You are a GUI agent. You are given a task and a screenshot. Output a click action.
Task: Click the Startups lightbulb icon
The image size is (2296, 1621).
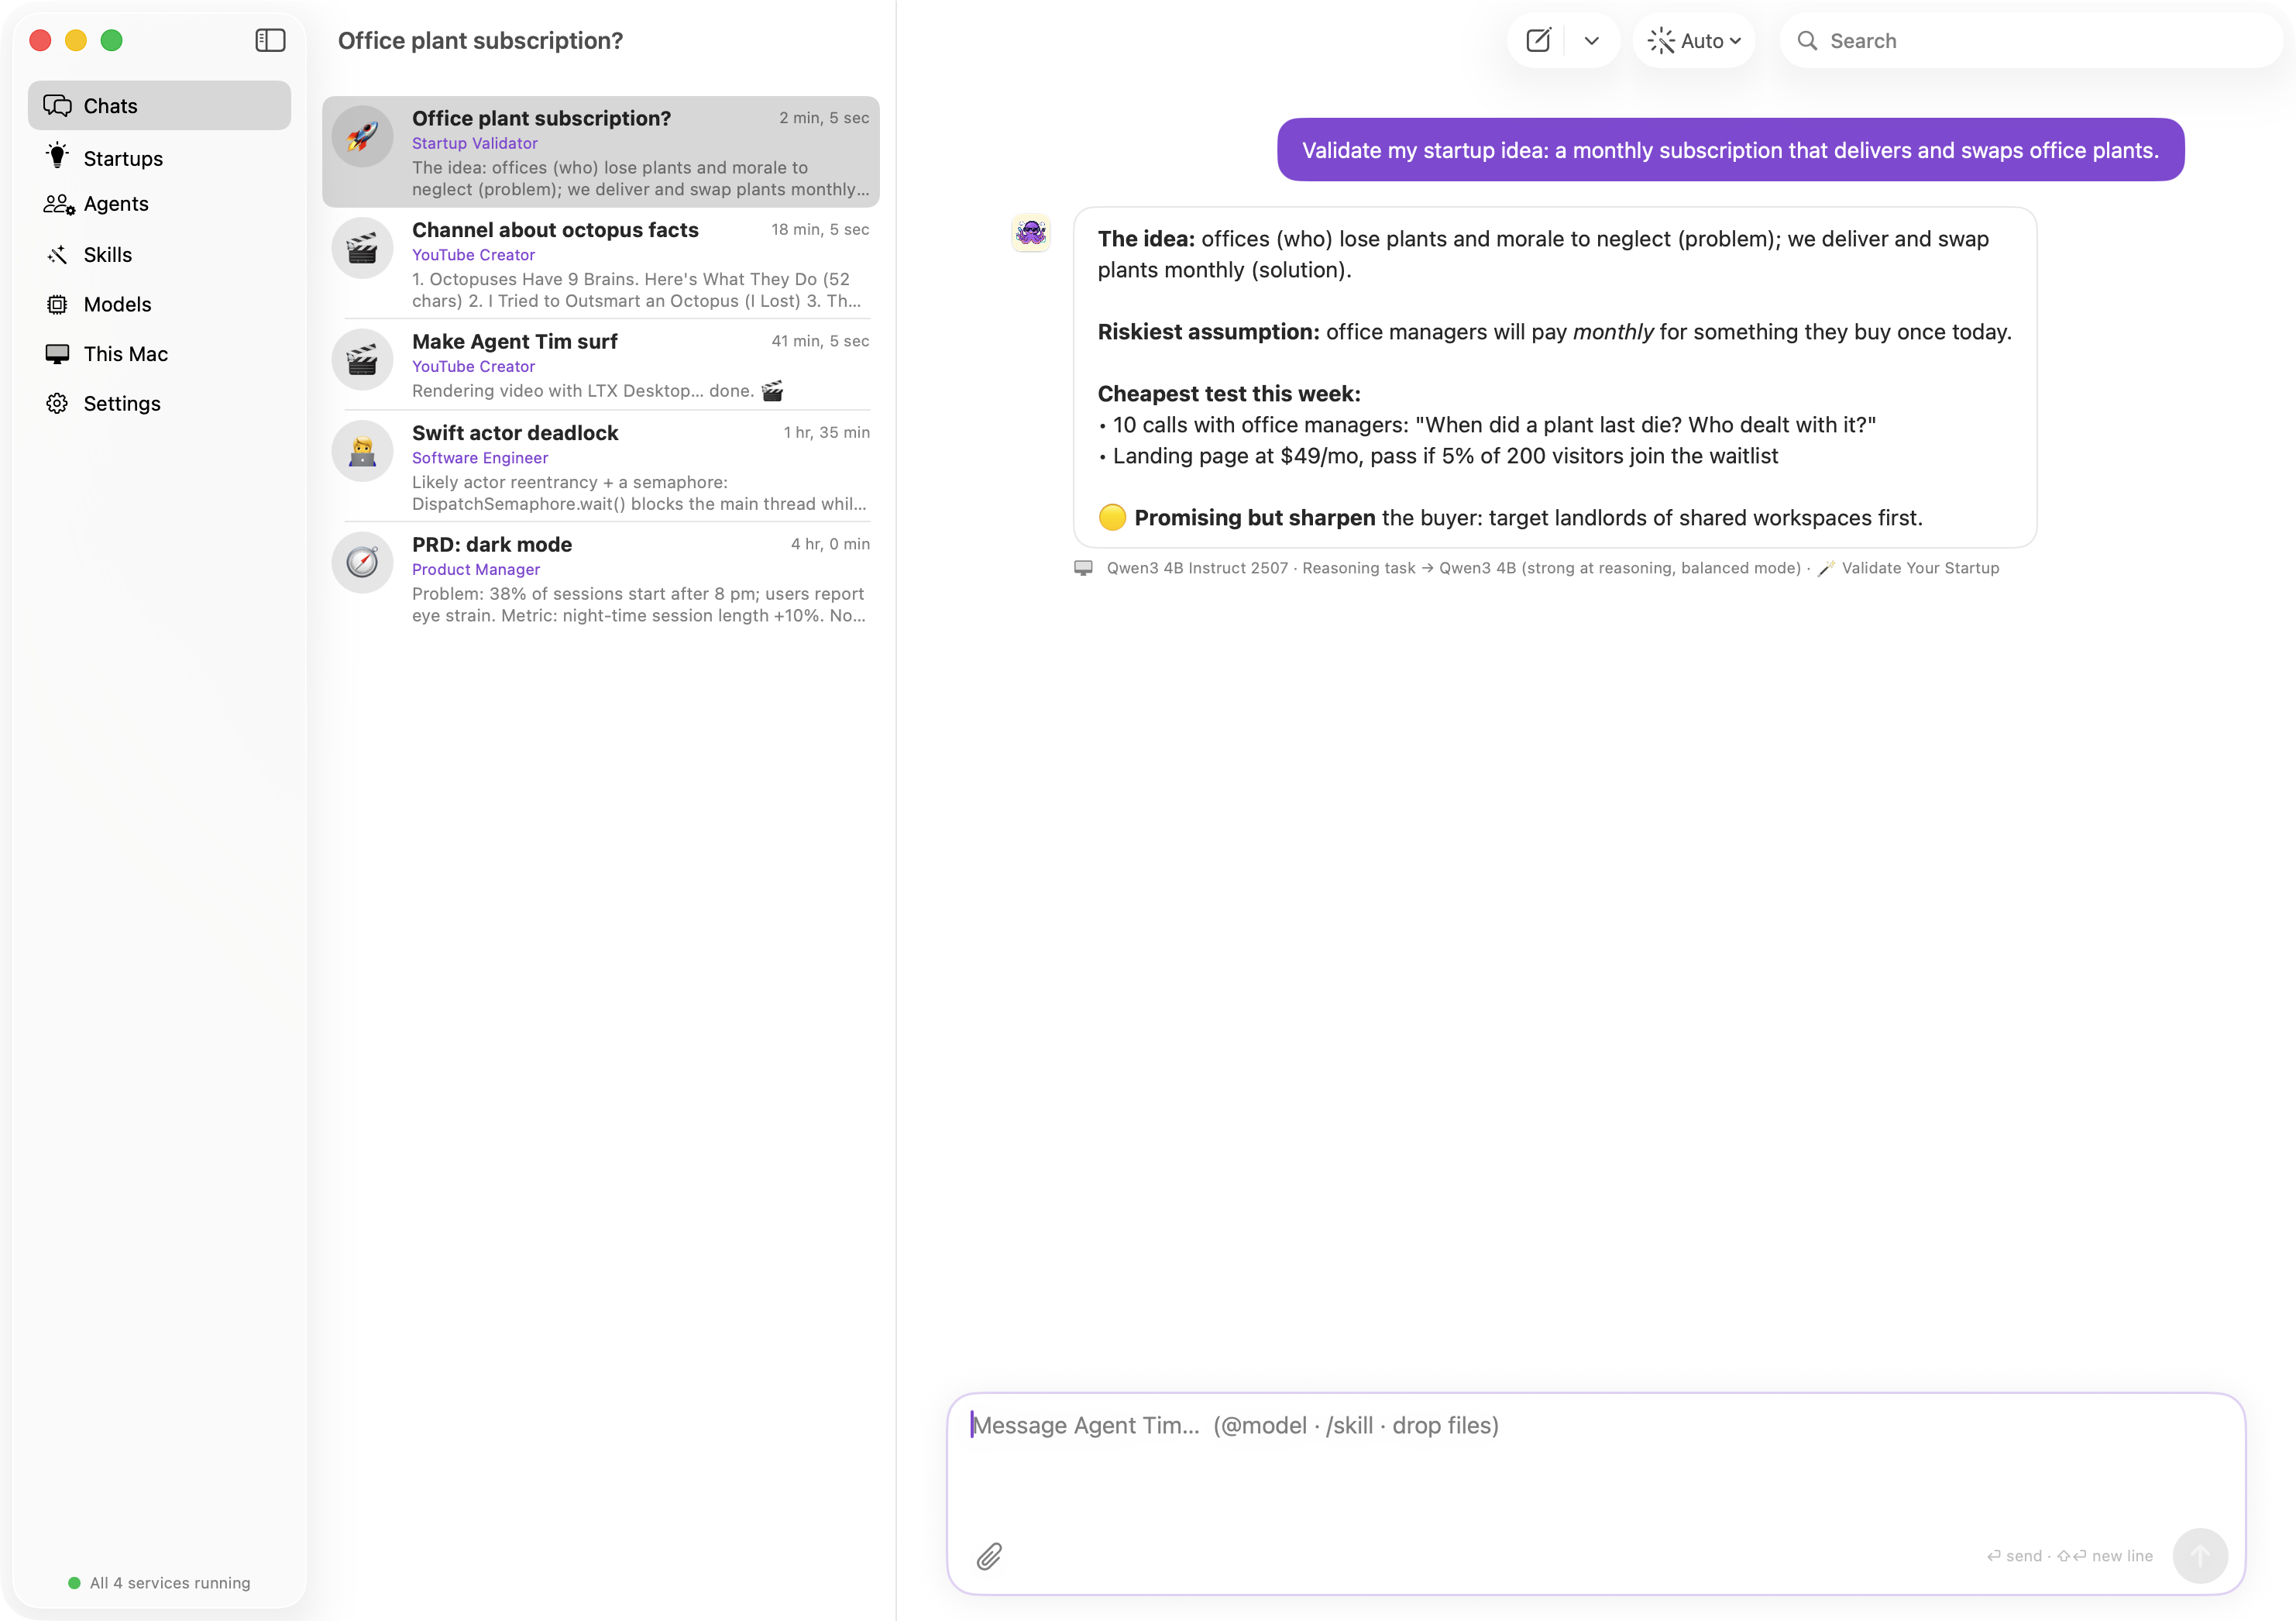pyautogui.click(x=58, y=156)
